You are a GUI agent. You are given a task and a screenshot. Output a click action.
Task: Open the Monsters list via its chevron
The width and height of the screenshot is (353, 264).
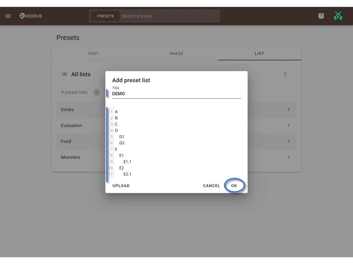pyautogui.click(x=289, y=157)
